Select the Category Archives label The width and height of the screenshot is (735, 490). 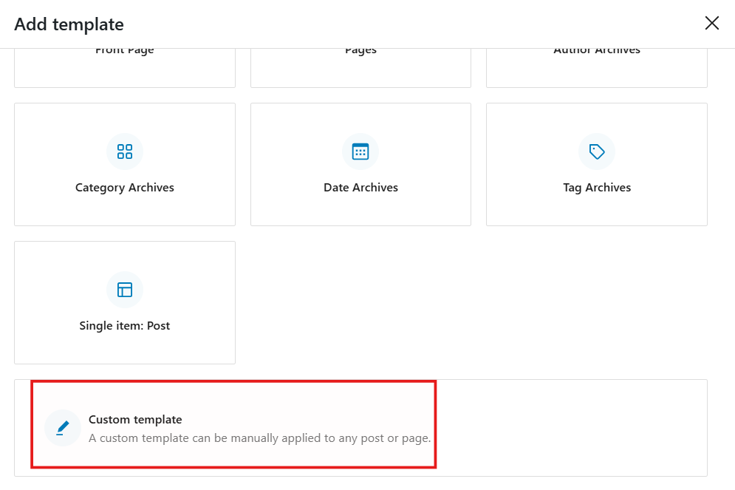pyautogui.click(x=125, y=188)
